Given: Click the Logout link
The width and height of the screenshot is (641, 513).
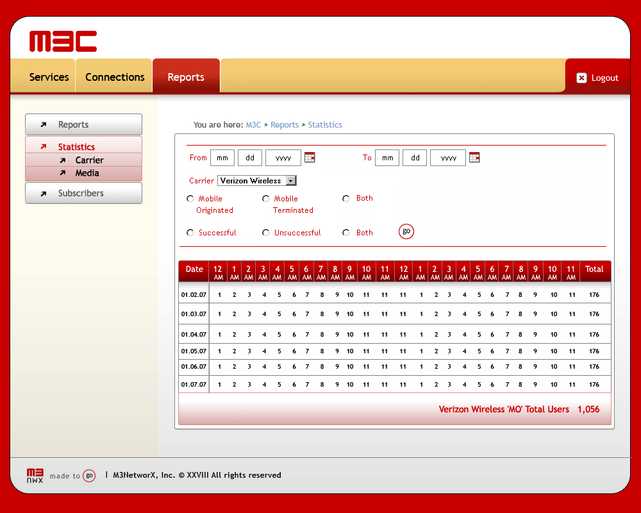Looking at the screenshot, I should click(x=604, y=78).
